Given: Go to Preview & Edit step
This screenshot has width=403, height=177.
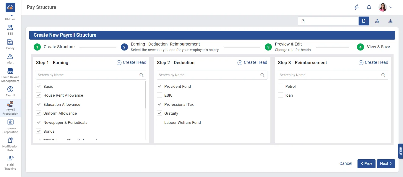Looking at the screenshot, I should click(268, 47).
